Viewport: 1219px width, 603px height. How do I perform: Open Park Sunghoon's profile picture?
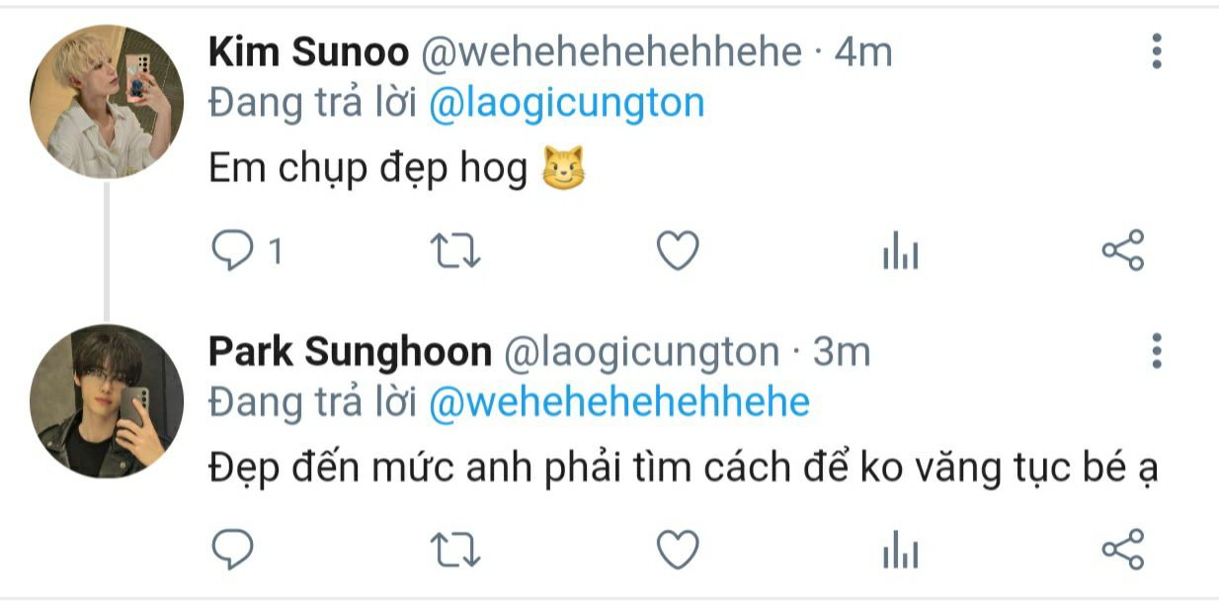(107, 400)
